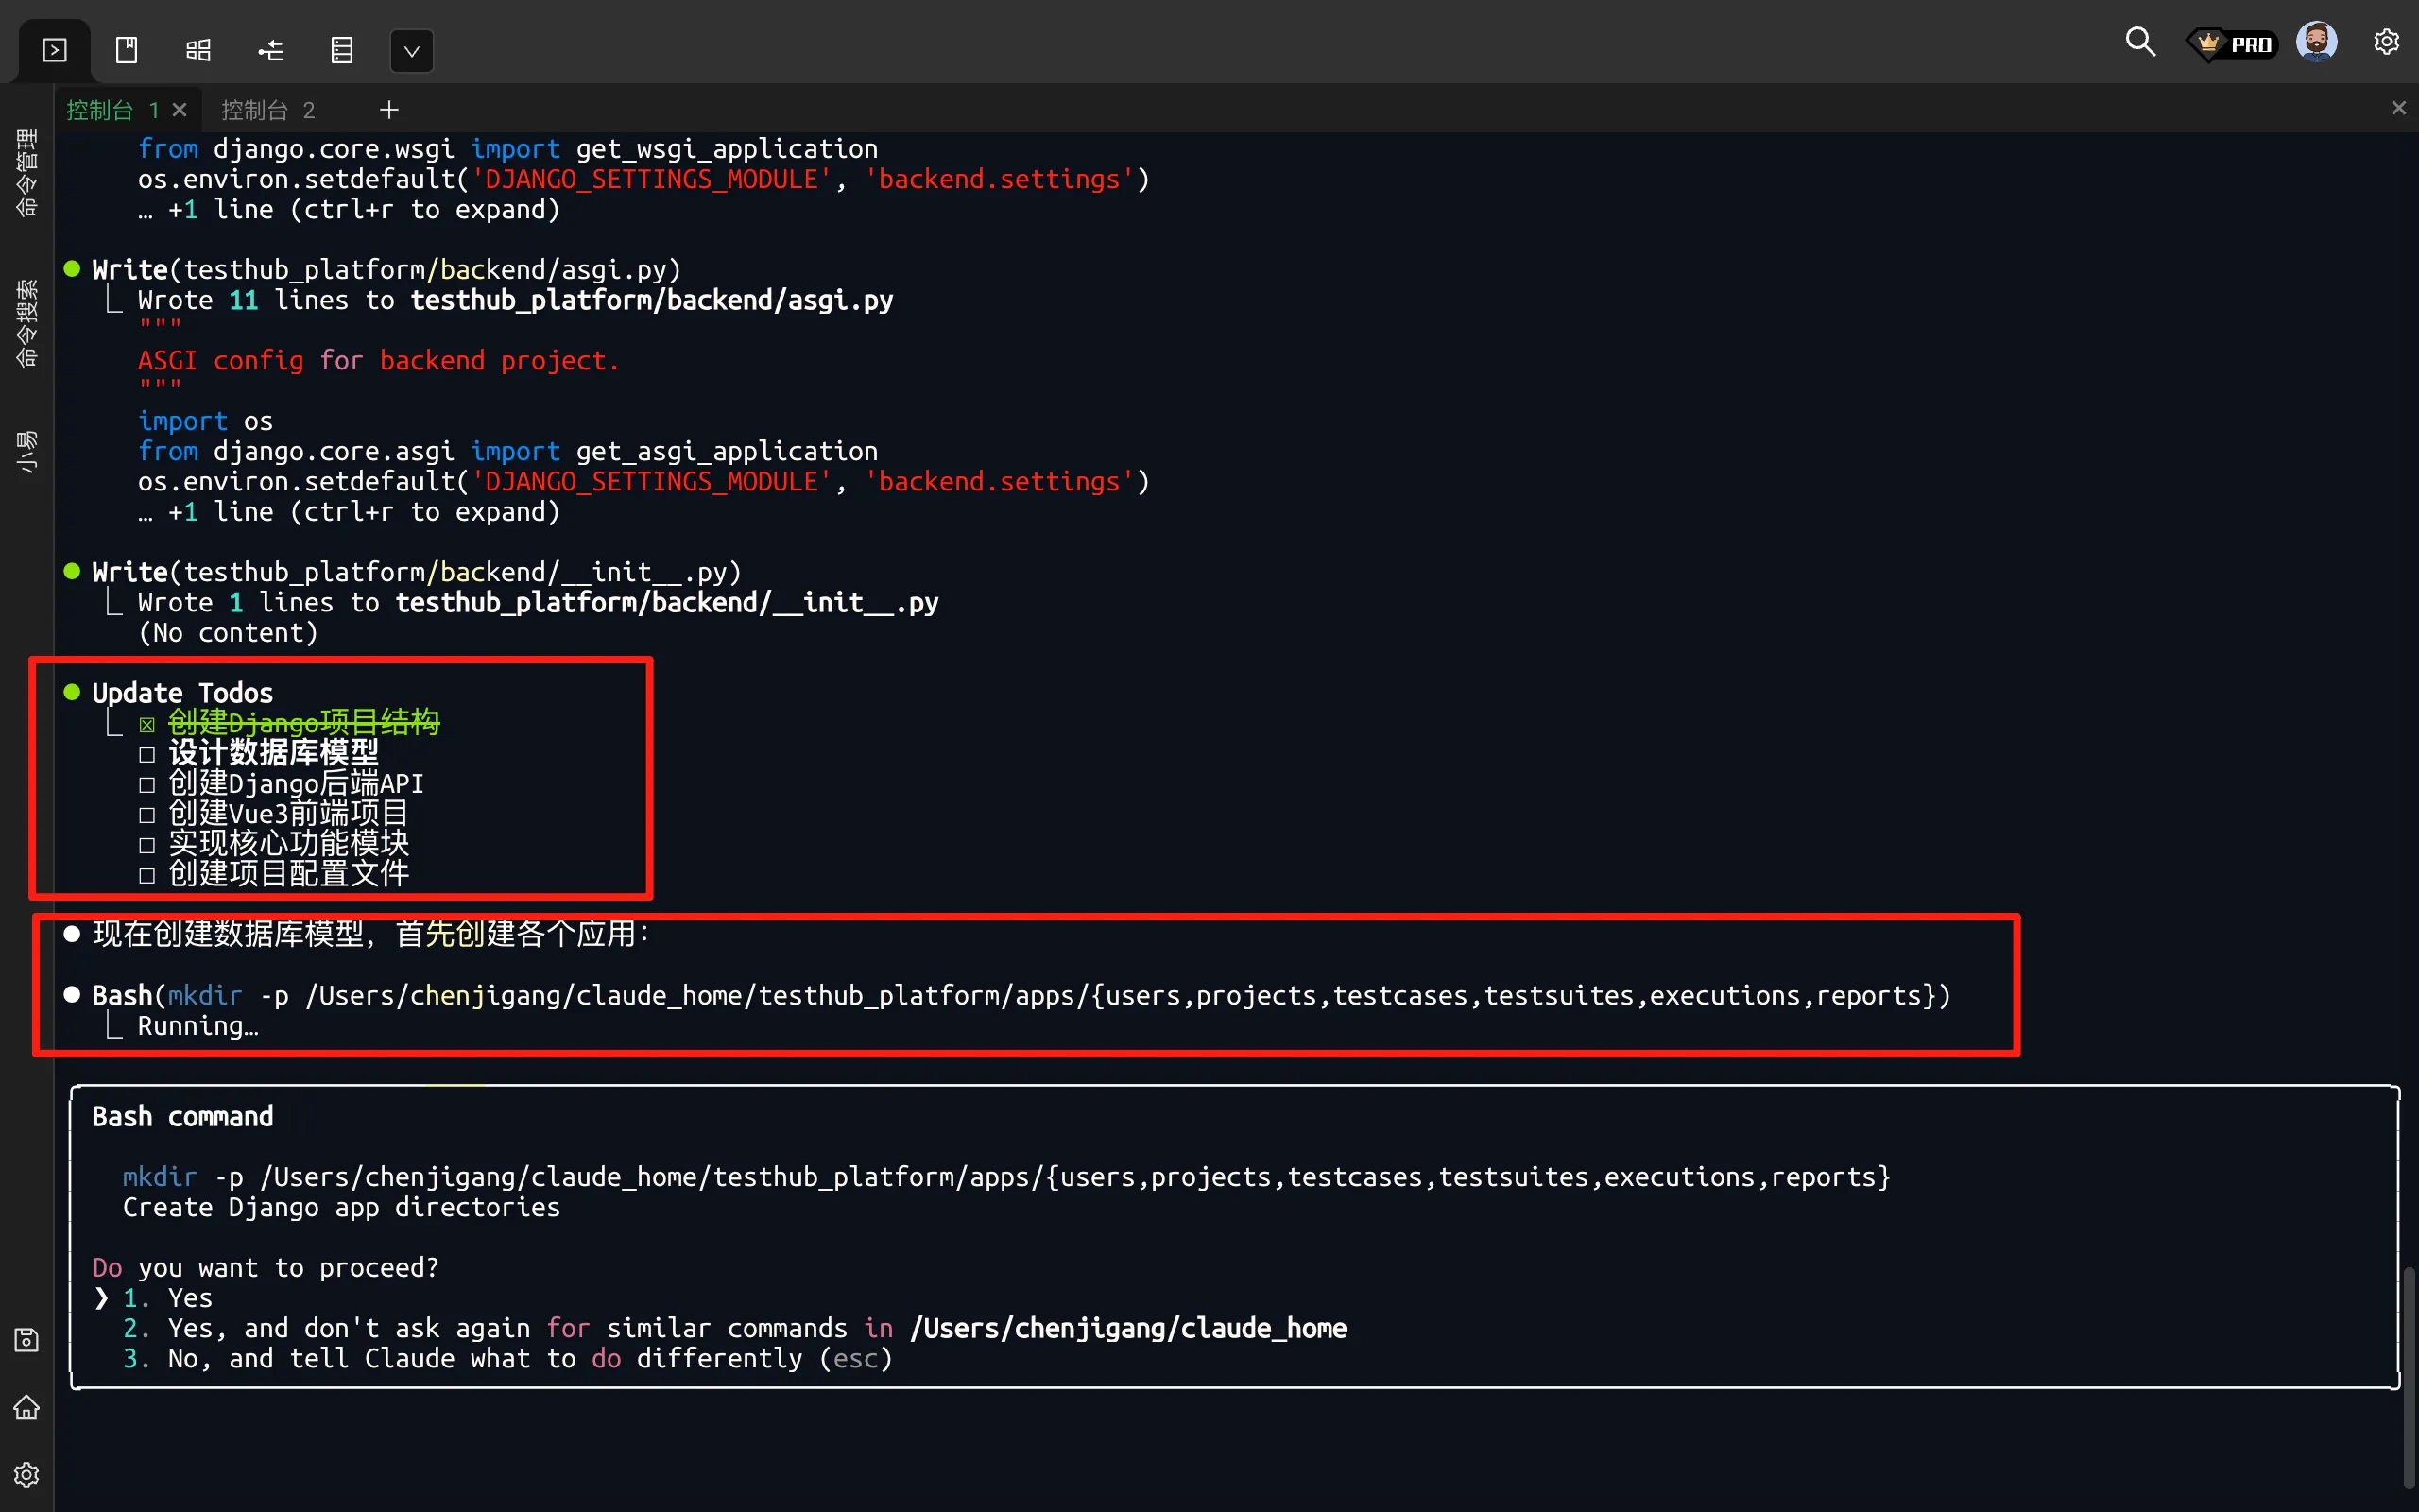The height and width of the screenshot is (1512, 2419).
Task: Click the PRO crown badge
Action: 2232,44
